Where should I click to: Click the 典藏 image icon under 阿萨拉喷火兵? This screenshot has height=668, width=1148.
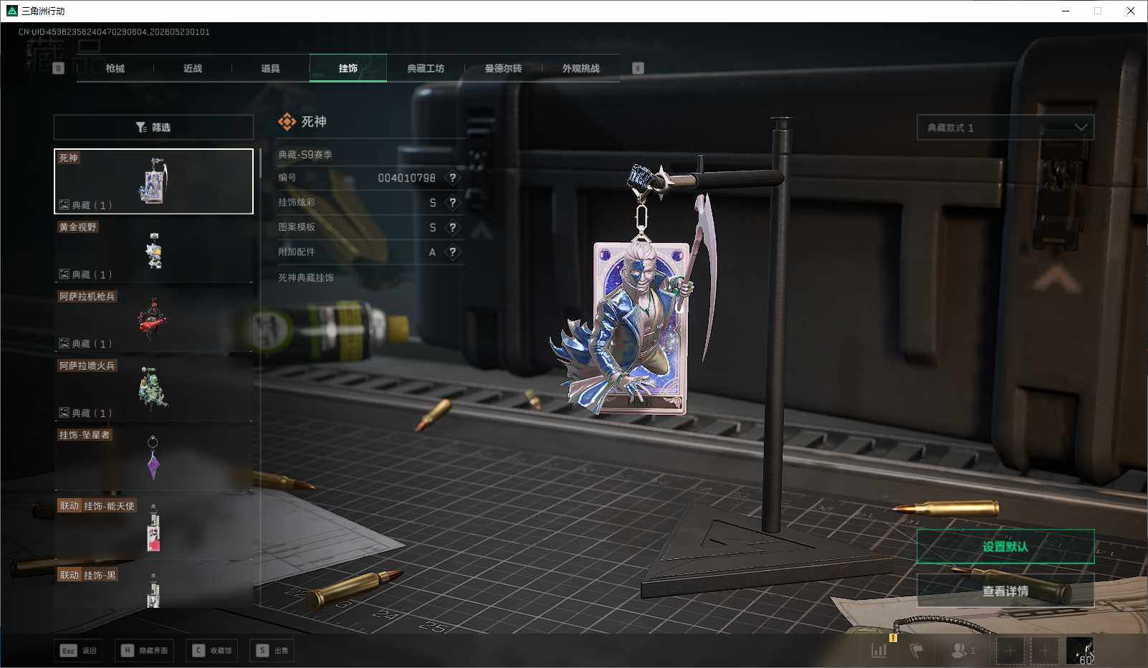coord(64,413)
